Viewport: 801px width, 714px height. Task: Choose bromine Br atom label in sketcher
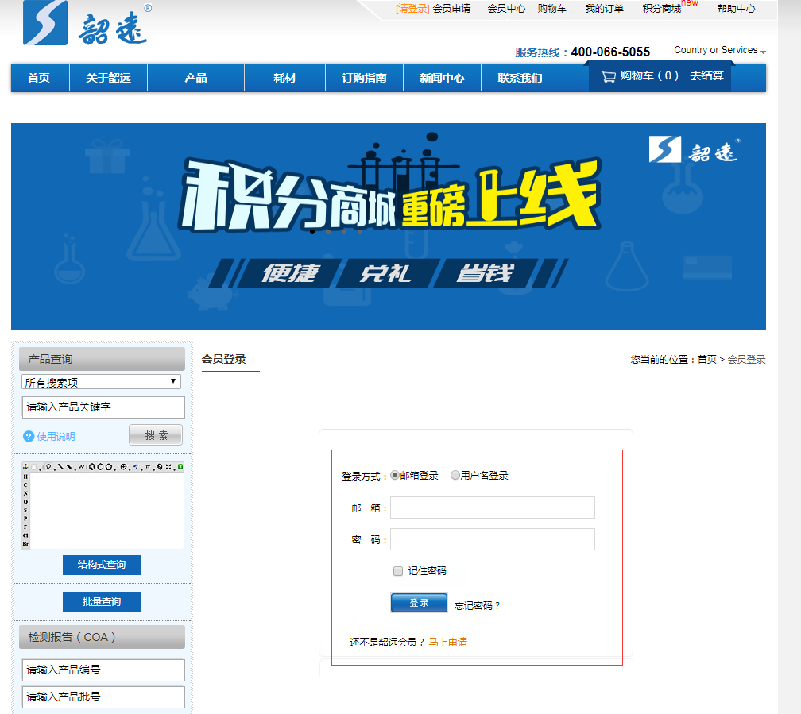coord(25,543)
